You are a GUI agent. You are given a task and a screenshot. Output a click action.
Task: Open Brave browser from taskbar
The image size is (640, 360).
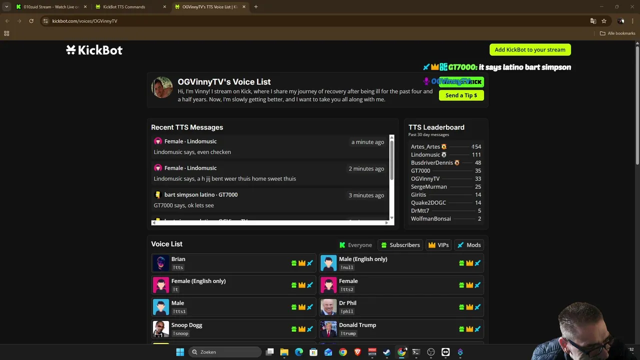pos(357,352)
